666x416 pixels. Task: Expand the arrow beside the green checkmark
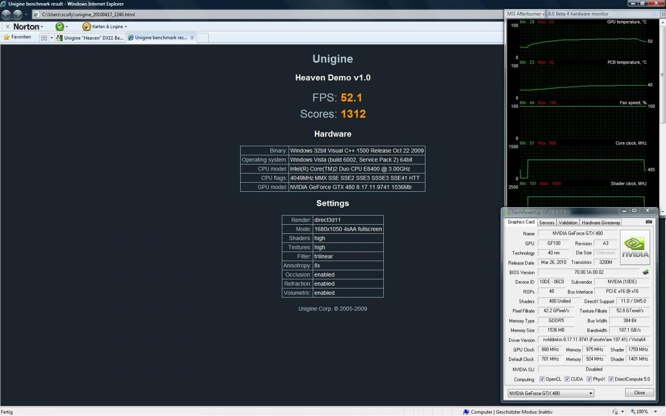[x=67, y=27]
